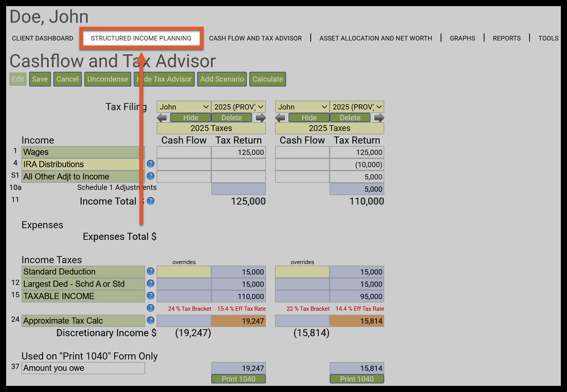The image size is (567, 392).
Task: Click the Amount you owe label field
Action: (x=83, y=368)
